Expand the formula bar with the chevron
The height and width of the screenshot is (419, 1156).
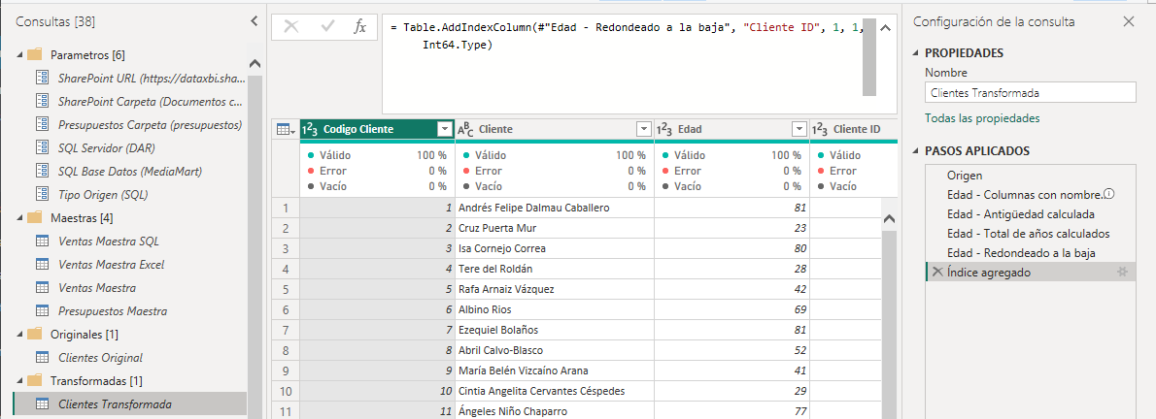click(x=884, y=29)
